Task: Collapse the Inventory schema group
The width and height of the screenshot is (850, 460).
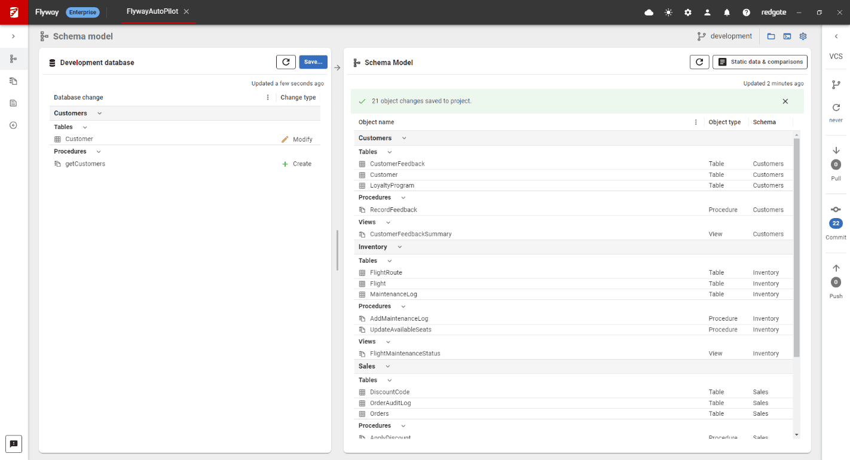Action: [400, 247]
